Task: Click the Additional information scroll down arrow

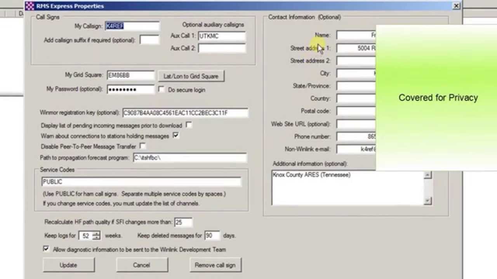Action: click(427, 200)
